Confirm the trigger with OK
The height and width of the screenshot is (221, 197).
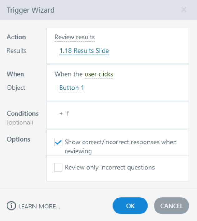[x=130, y=206]
